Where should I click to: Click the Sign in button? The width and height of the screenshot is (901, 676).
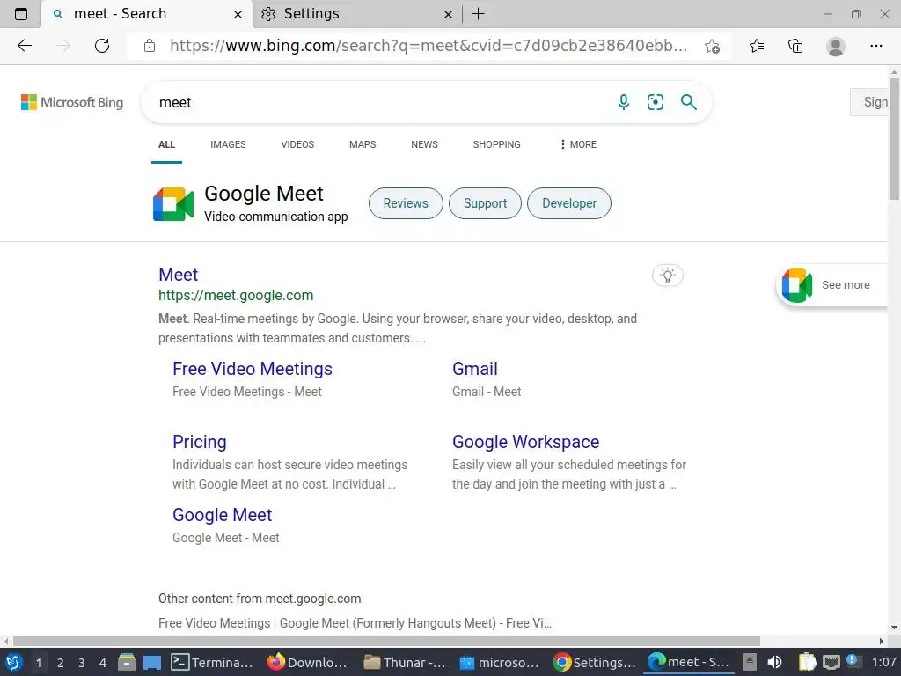tap(869, 102)
